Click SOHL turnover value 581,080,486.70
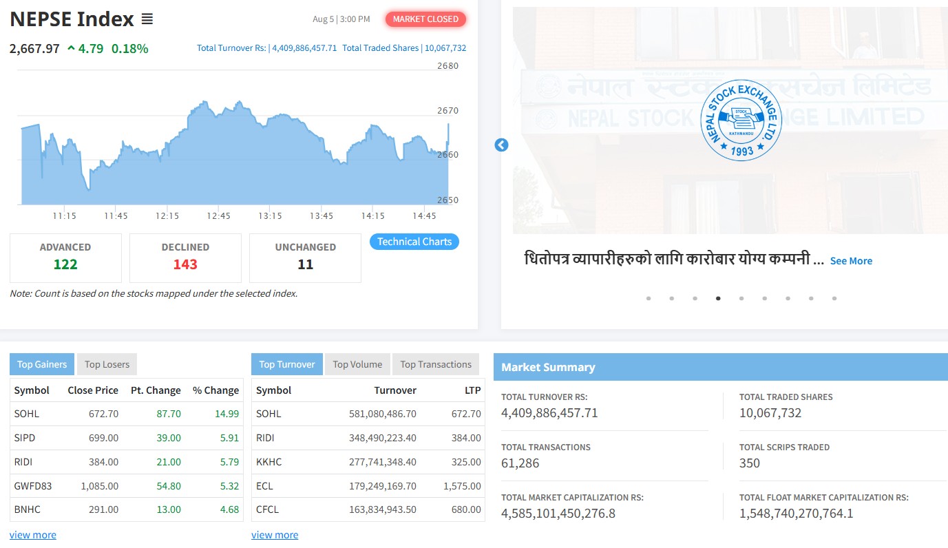The height and width of the screenshot is (548, 948). (x=383, y=414)
